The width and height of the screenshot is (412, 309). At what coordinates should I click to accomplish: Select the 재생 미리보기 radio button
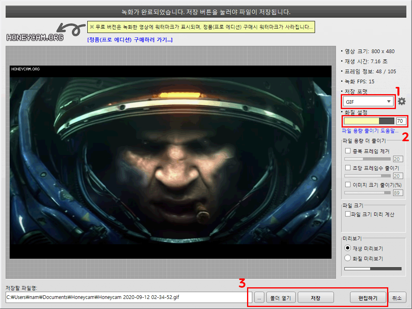[347, 248]
